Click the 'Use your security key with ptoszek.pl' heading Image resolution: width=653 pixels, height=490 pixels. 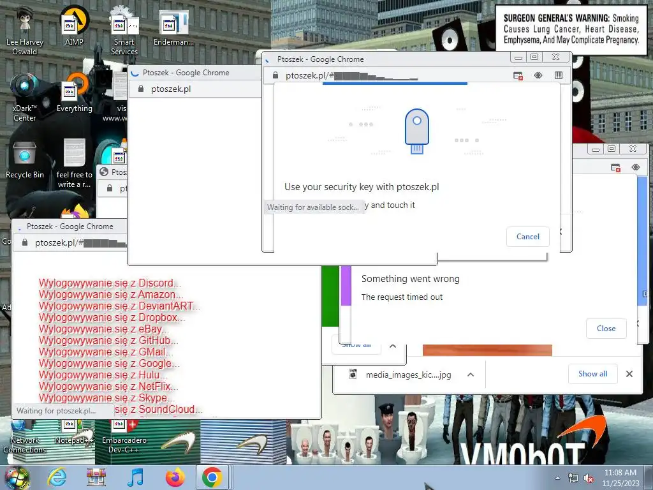pyautogui.click(x=362, y=187)
